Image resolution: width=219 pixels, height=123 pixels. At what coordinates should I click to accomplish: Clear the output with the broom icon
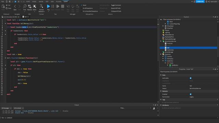coord(154,108)
